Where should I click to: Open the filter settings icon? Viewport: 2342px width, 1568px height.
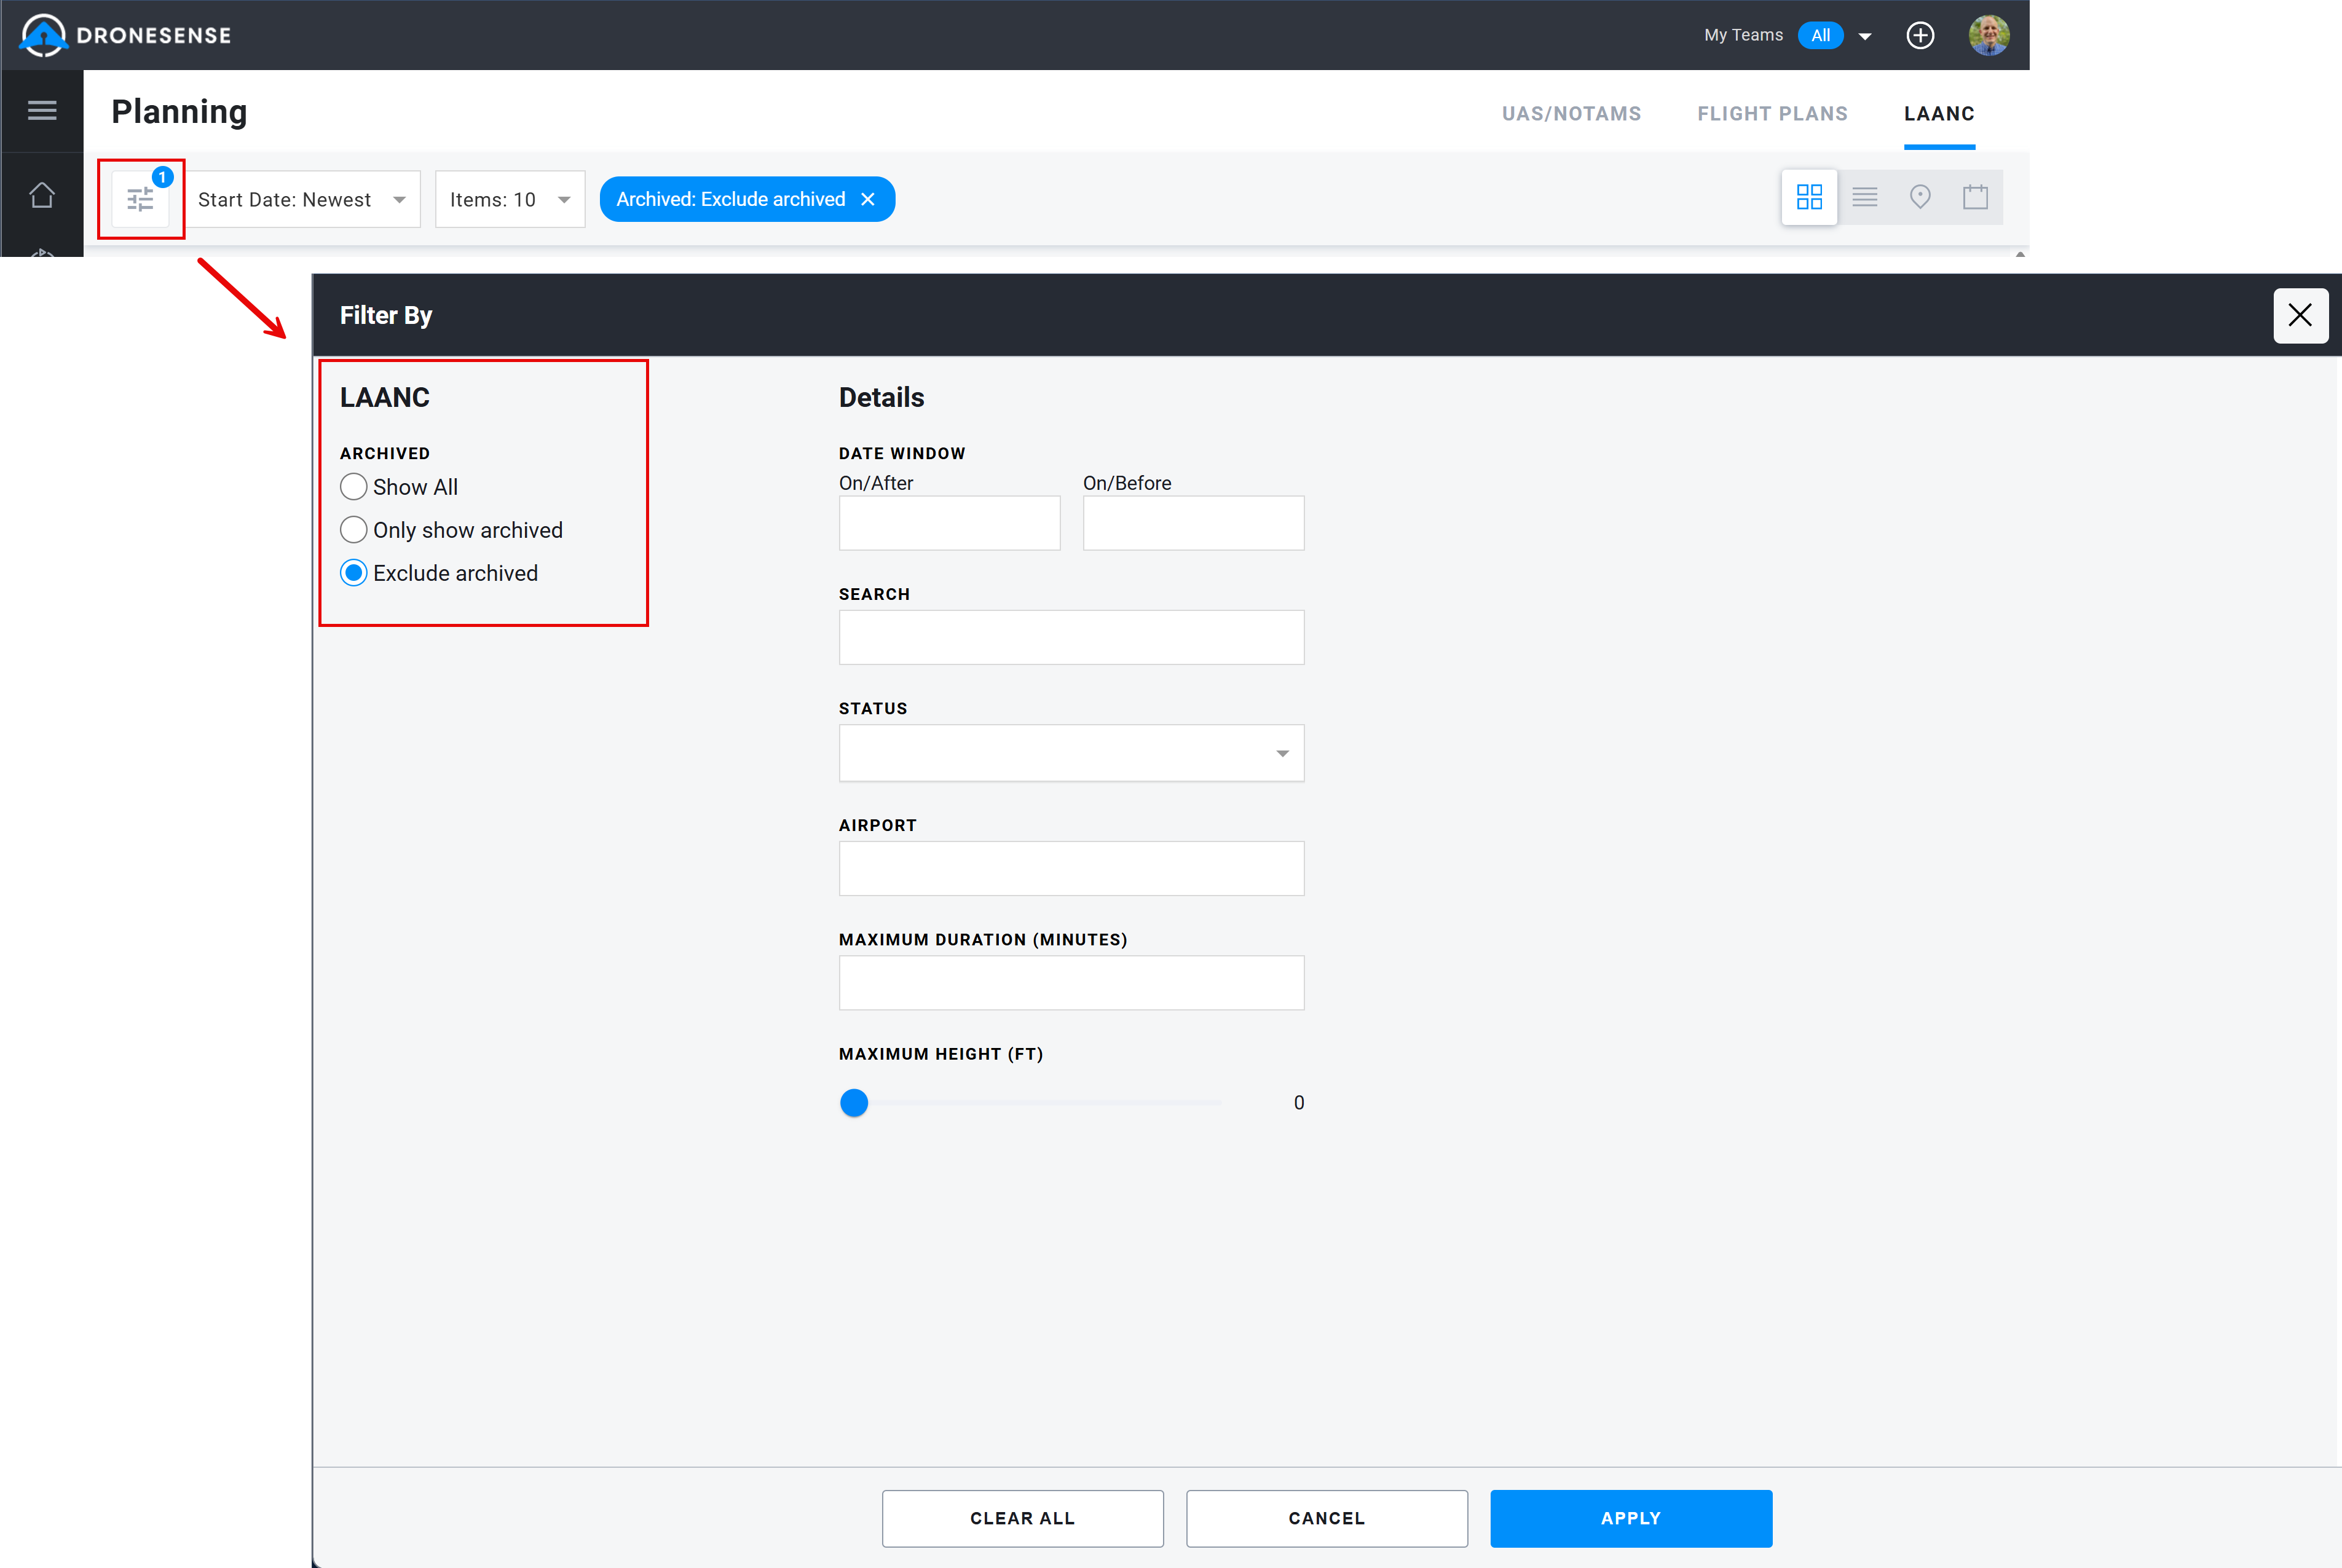[141, 199]
